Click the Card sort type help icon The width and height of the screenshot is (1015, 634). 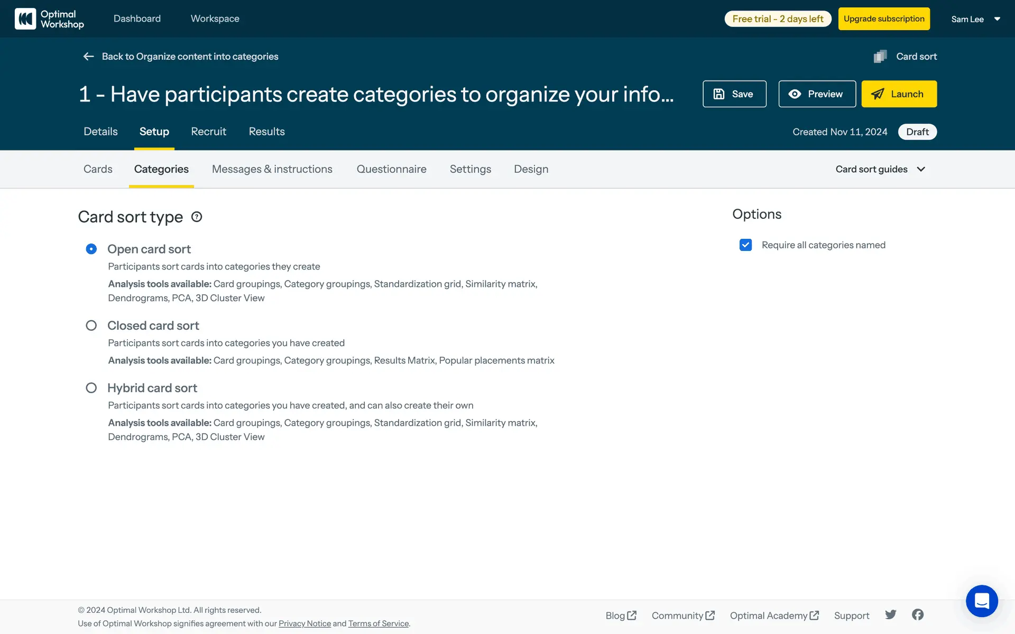pos(197,217)
